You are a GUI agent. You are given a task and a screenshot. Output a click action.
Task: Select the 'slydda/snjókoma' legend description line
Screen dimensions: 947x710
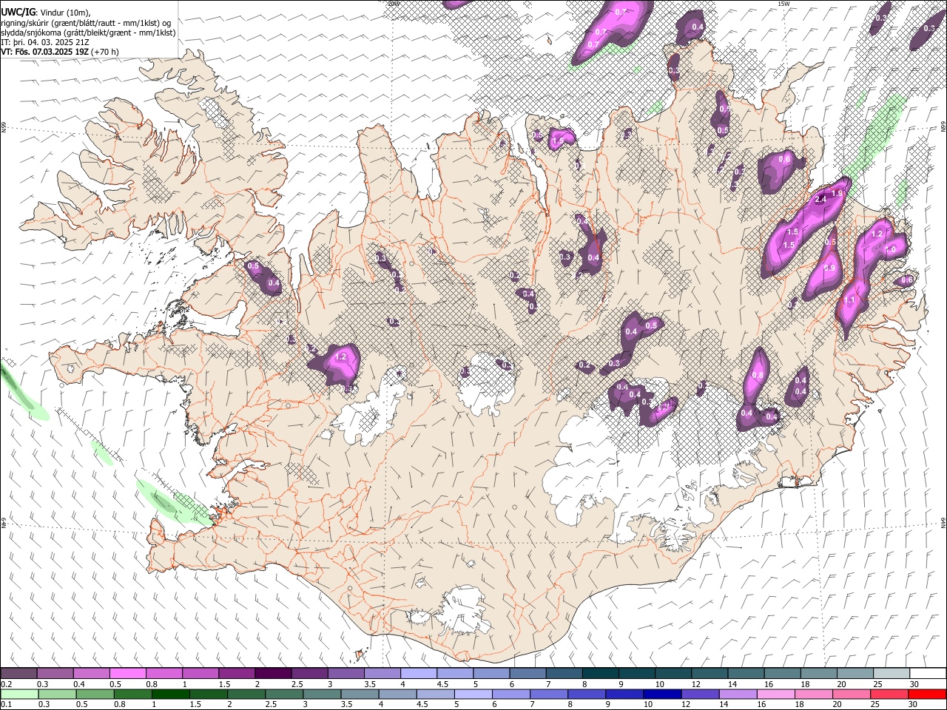[88, 33]
